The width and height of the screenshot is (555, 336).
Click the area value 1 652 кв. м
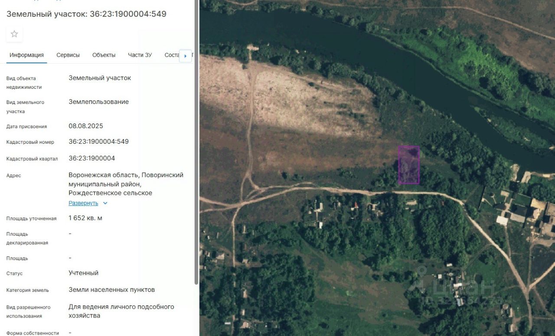85,218
